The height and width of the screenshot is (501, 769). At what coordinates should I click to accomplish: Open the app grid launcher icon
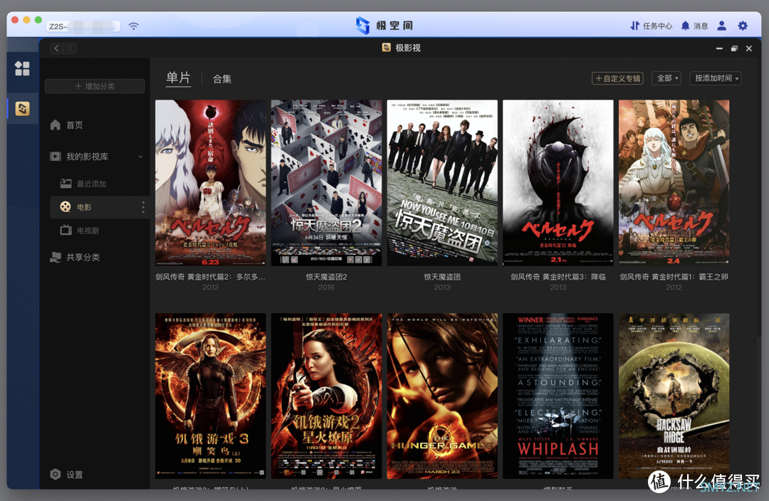coord(22,68)
